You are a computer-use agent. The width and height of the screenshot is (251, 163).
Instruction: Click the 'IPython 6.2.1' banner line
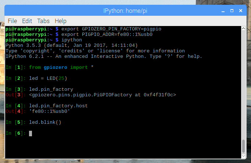pyautogui.click(x=104, y=56)
